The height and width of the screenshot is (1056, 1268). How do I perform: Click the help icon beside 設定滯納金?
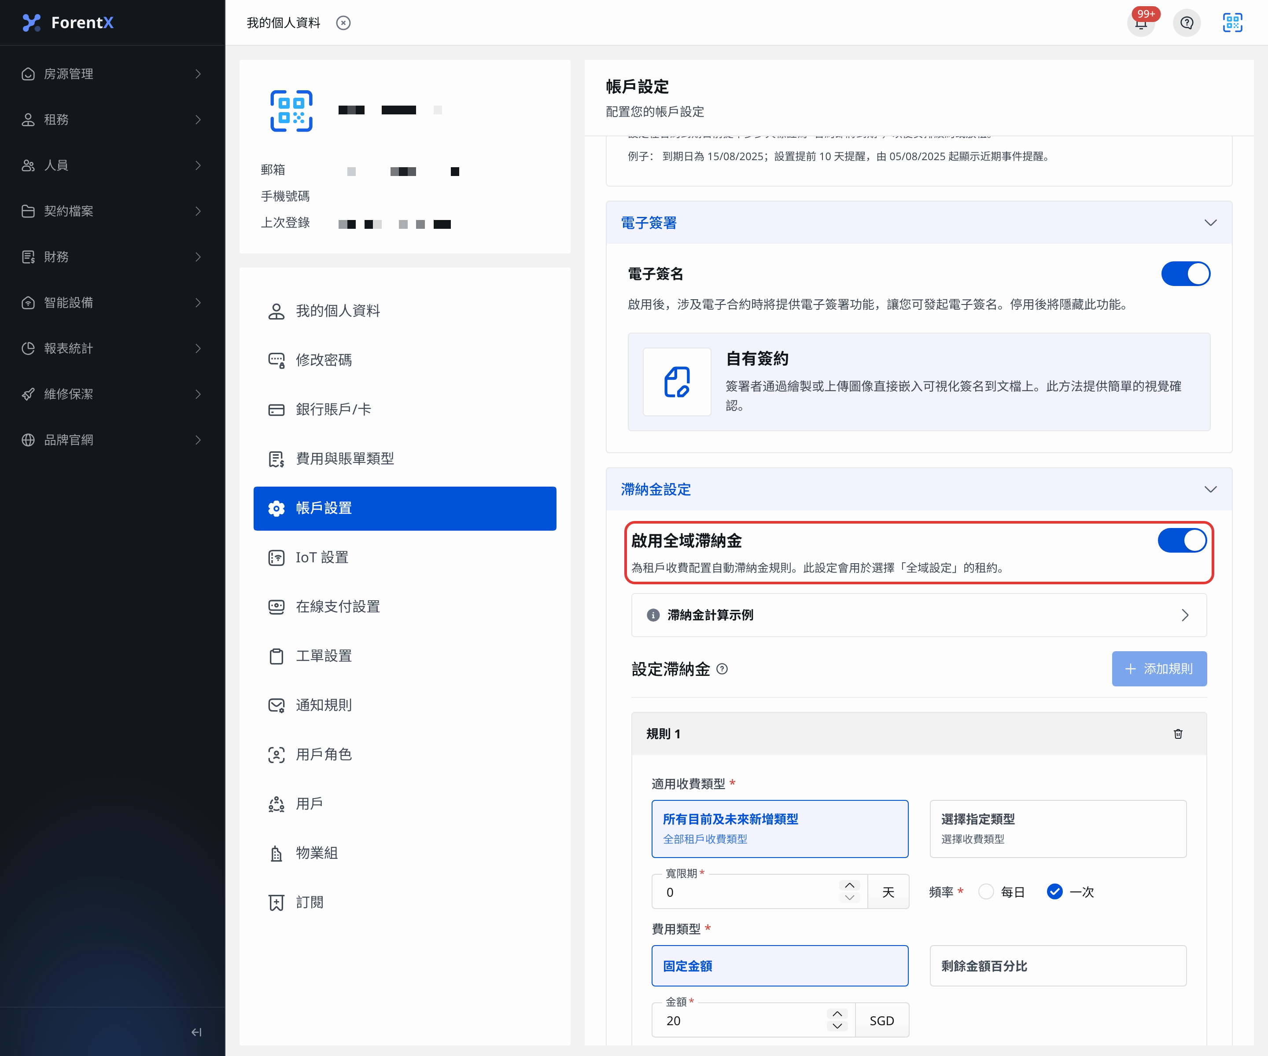[722, 669]
